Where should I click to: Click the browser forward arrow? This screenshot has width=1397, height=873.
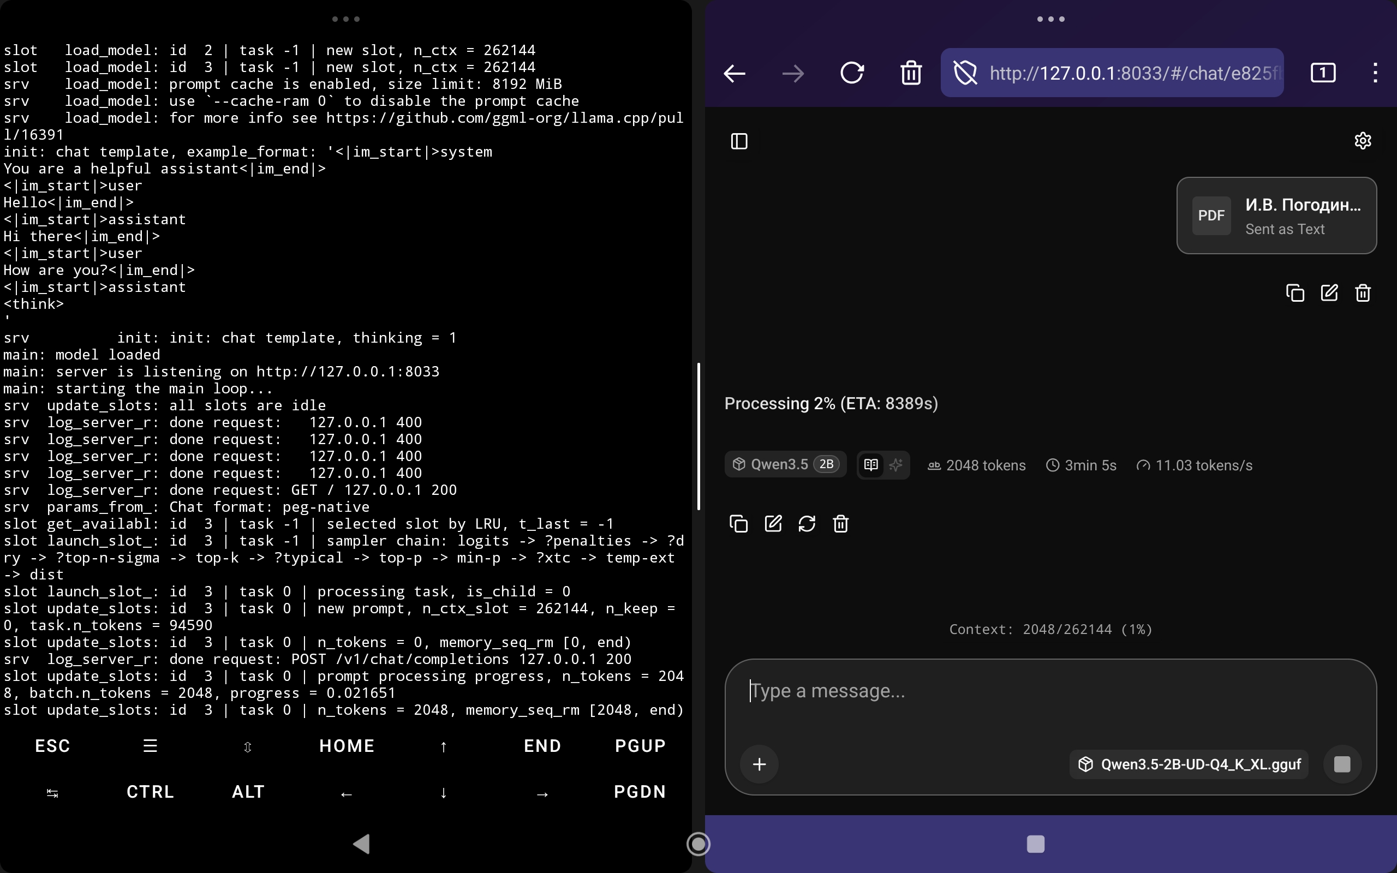[x=793, y=73]
